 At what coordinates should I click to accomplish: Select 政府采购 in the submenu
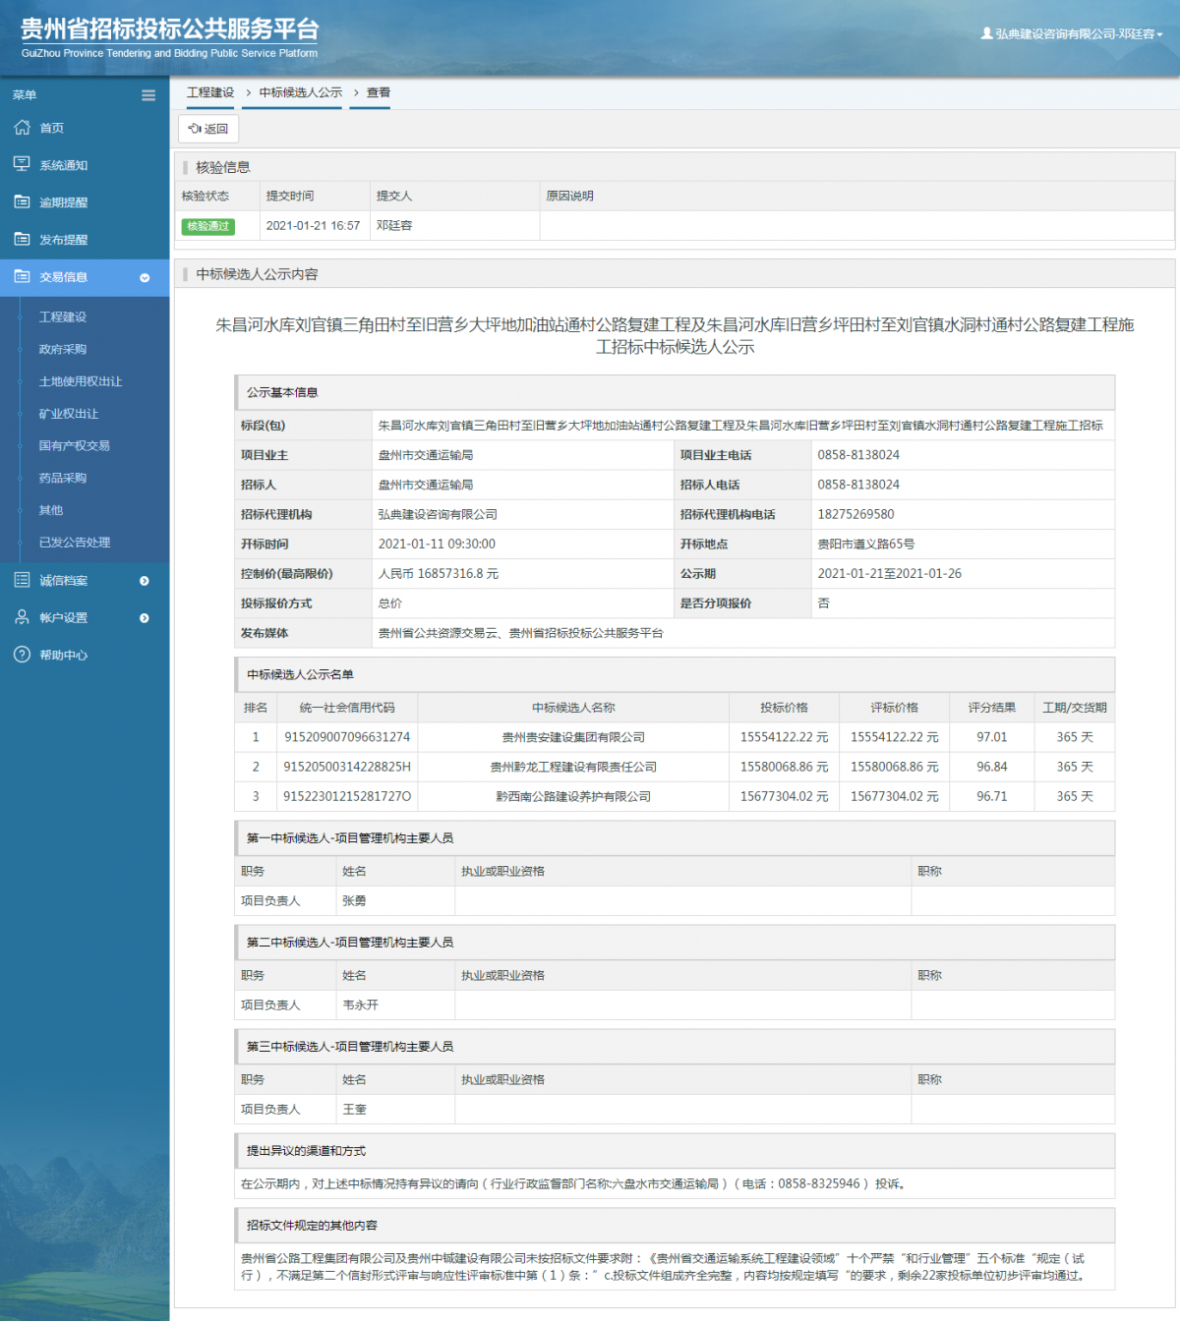(x=63, y=349)
